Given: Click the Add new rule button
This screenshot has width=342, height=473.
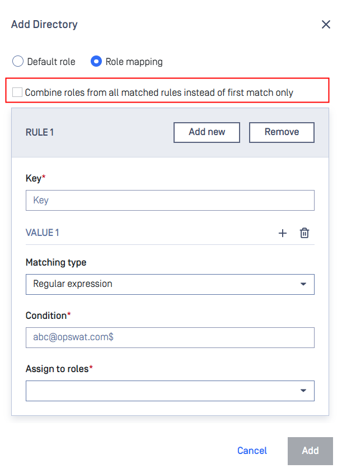Looking at the screenshot, I should [207, 132].
